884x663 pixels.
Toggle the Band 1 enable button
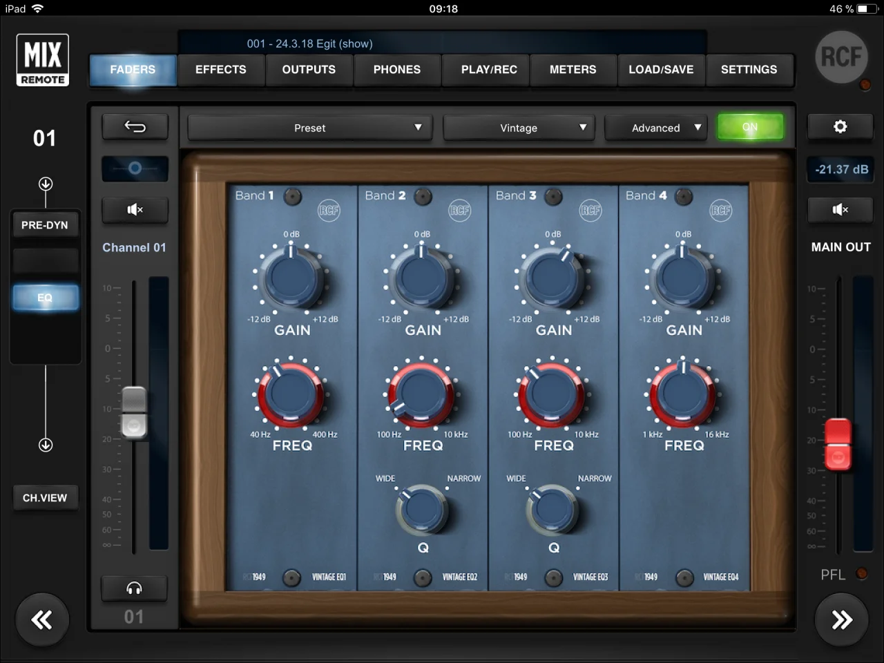tap(293, 196)
